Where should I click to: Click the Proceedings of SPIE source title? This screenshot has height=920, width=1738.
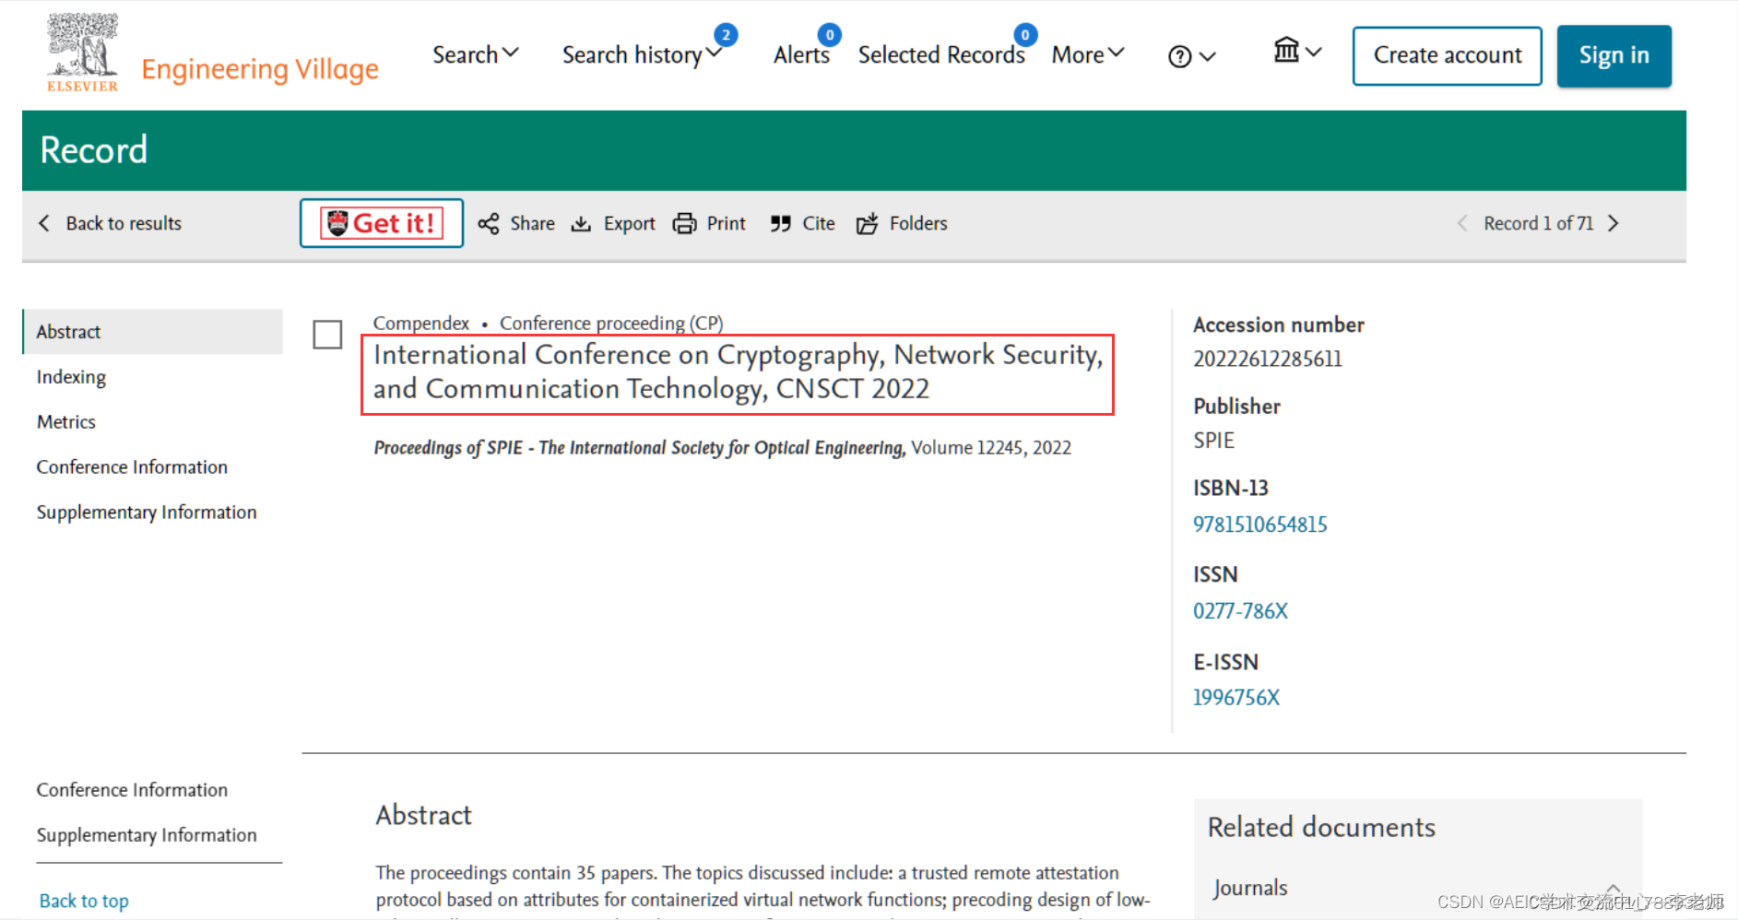point(640,448)
